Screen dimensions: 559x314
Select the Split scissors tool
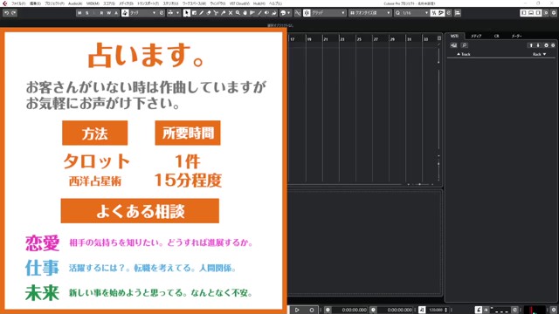216,13
